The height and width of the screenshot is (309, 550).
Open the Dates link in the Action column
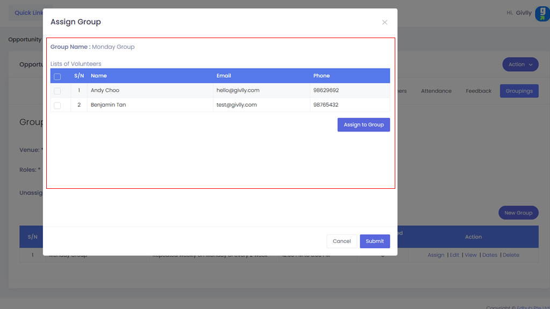pyautogui.click(x=489, y=255)
